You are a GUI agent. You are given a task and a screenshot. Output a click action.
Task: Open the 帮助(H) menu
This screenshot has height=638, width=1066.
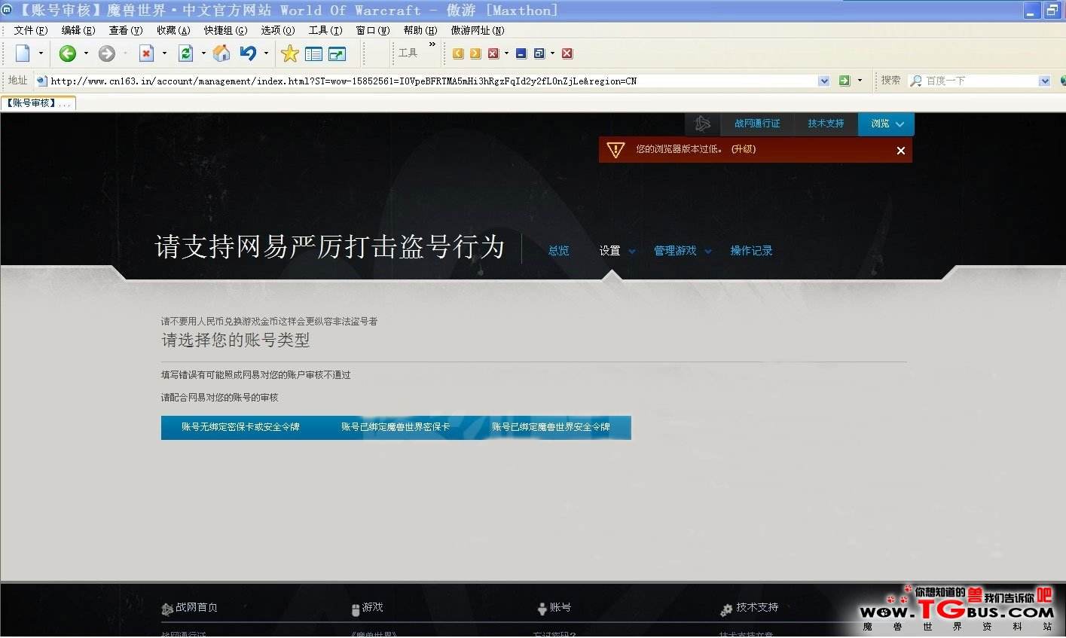(x=420, y=31)
